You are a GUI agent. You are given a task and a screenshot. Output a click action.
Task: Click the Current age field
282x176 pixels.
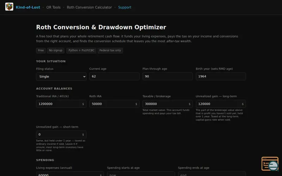click(114, 76)
